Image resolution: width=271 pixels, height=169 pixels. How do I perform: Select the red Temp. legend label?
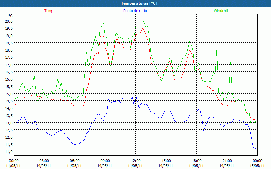(x=49, y=11)
